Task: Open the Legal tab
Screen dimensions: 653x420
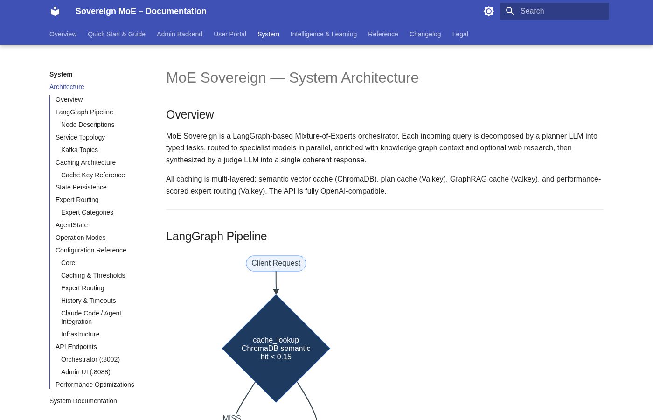Action: 460,34
